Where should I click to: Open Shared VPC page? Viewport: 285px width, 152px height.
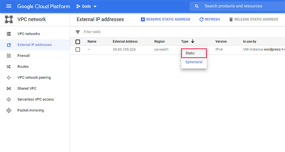tap(27, 89)
